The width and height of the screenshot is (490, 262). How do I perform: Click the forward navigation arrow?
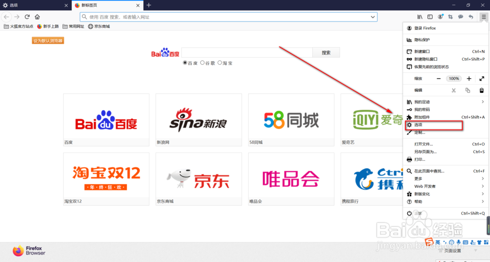[x=17, y=17]
